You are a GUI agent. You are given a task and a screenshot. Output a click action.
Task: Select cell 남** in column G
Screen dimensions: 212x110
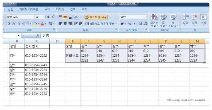[104, 46]
